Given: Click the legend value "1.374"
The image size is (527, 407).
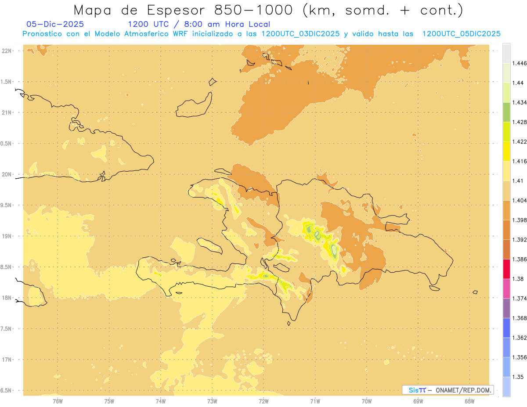Looking at the screenshot, I should pos(520,299).
